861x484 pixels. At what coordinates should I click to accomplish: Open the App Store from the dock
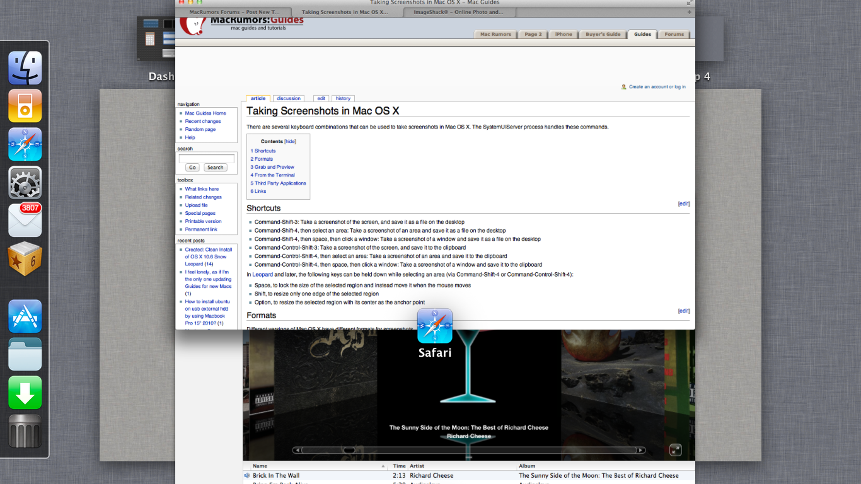[x=25, y=316]
